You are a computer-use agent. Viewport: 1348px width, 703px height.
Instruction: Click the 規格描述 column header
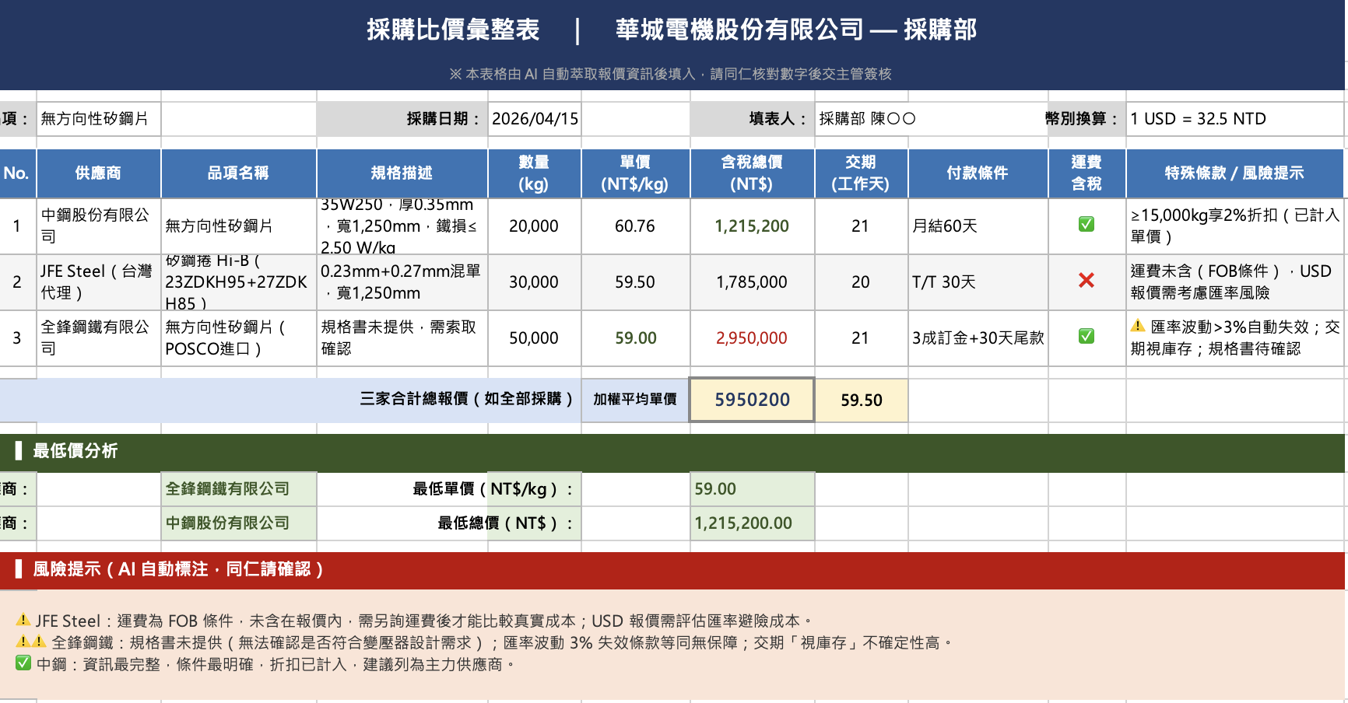402,173
